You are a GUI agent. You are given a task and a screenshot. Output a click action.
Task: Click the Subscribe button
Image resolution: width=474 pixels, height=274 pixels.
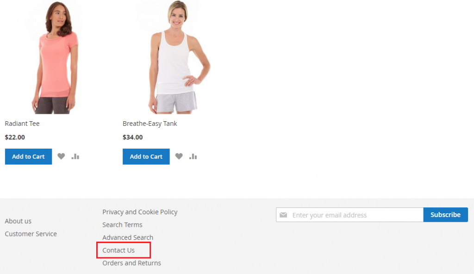point(446,215)
